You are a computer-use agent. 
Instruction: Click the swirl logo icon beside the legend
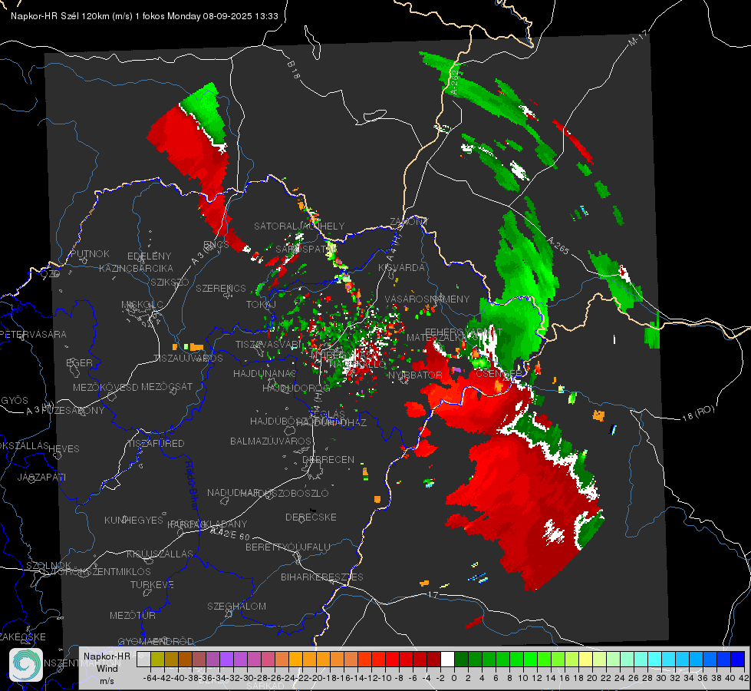pyautogui.click(x=26, y=665)
